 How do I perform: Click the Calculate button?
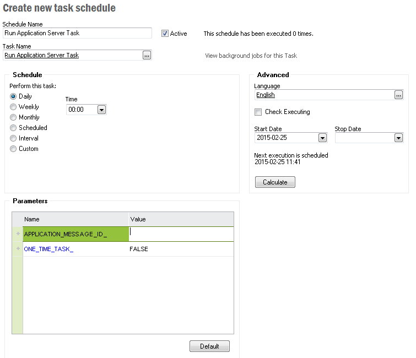click(275, 182)
